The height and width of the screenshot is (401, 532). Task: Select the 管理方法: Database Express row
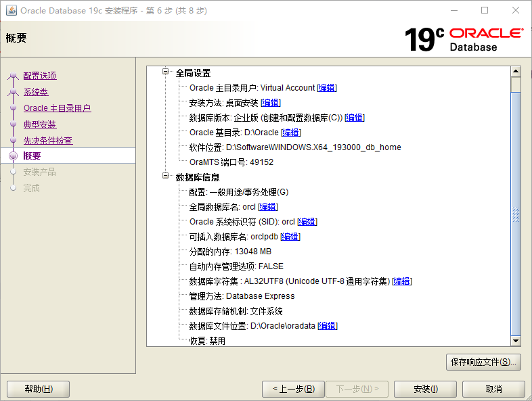point(242,296)
